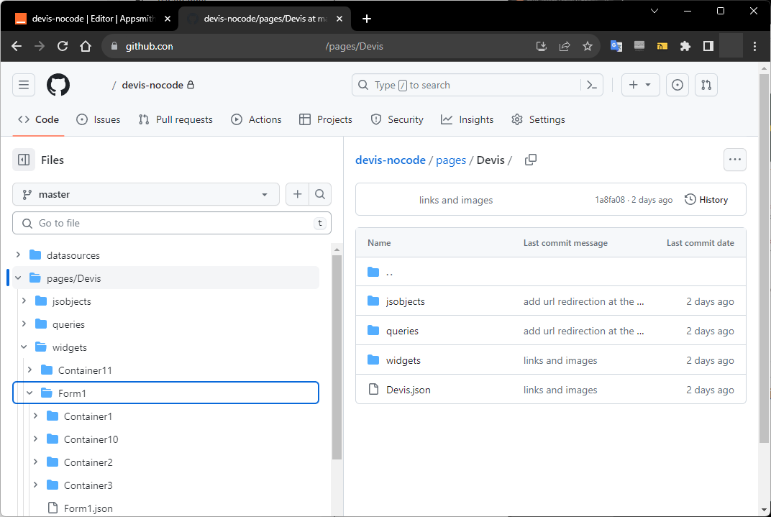771x517 pixels.
Task: Go up to the parent directory
Action: (389, 272)
